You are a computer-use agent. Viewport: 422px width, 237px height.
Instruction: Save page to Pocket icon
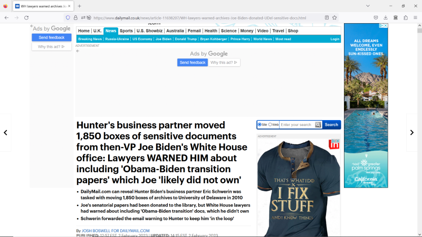tap(376, 18)
